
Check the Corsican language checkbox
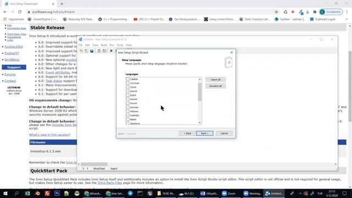128,83
